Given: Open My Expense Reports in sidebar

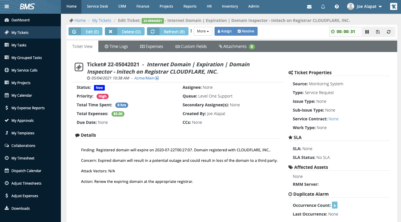Looking at the screenshot, I should pos(30,108).
